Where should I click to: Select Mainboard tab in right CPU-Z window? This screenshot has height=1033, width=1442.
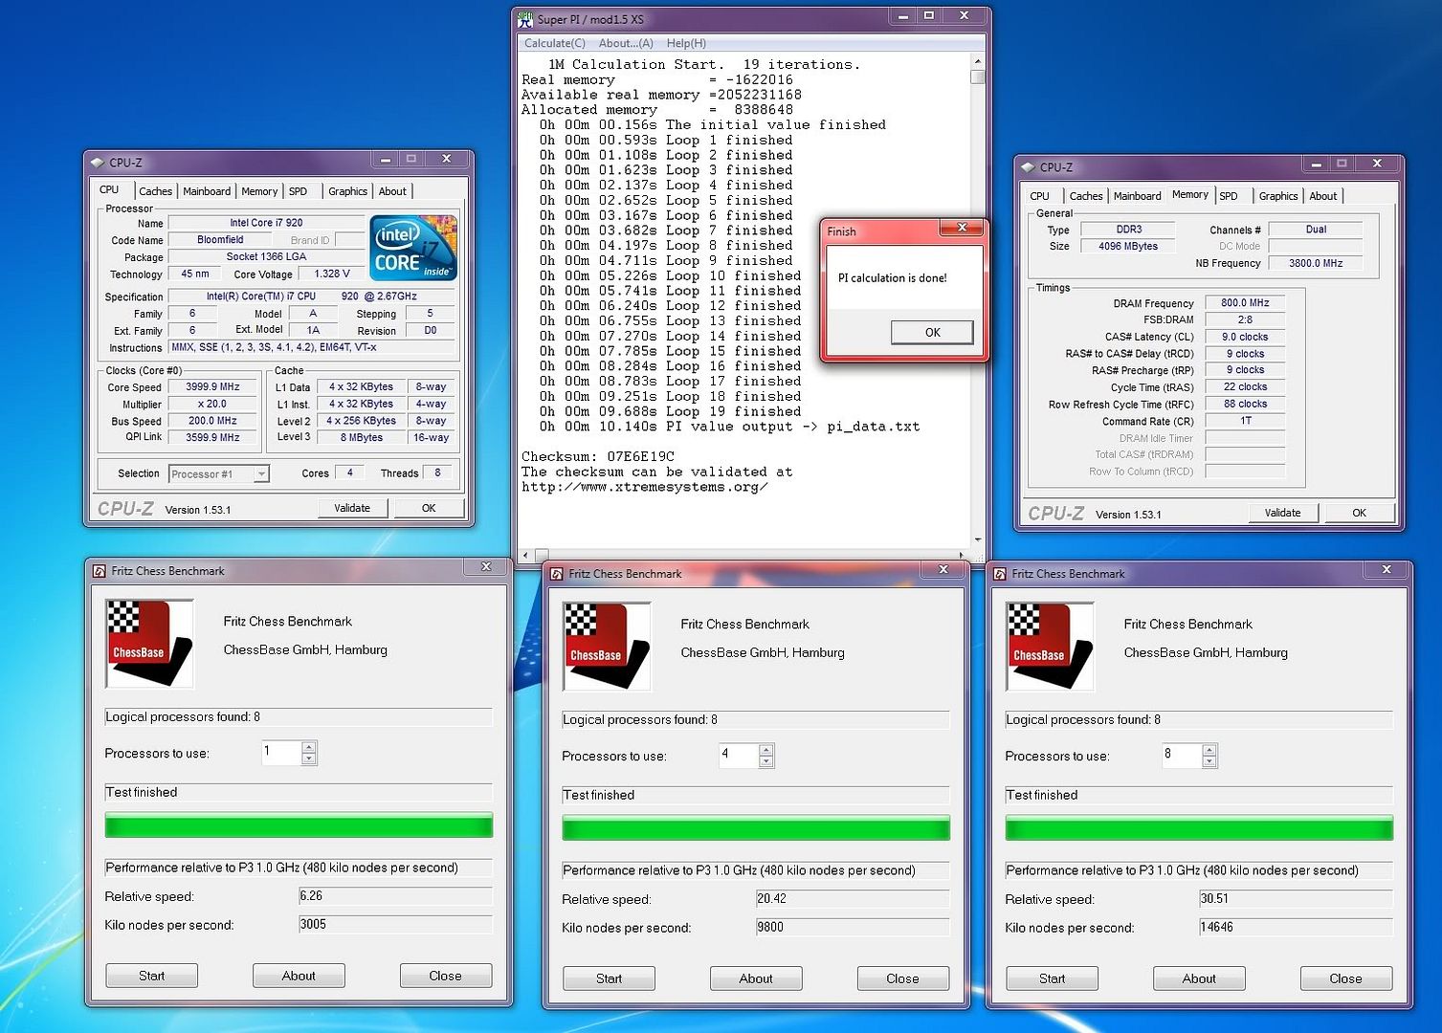click(1138, 196)
